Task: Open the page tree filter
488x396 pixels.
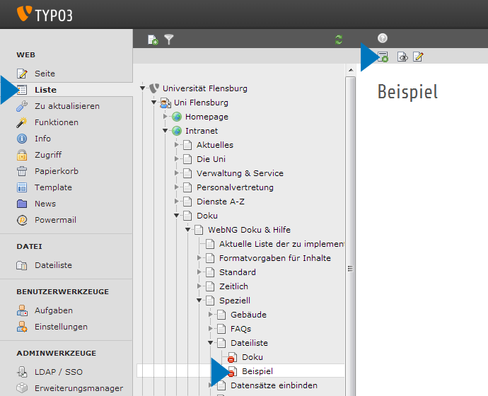Action: [169, 40]
